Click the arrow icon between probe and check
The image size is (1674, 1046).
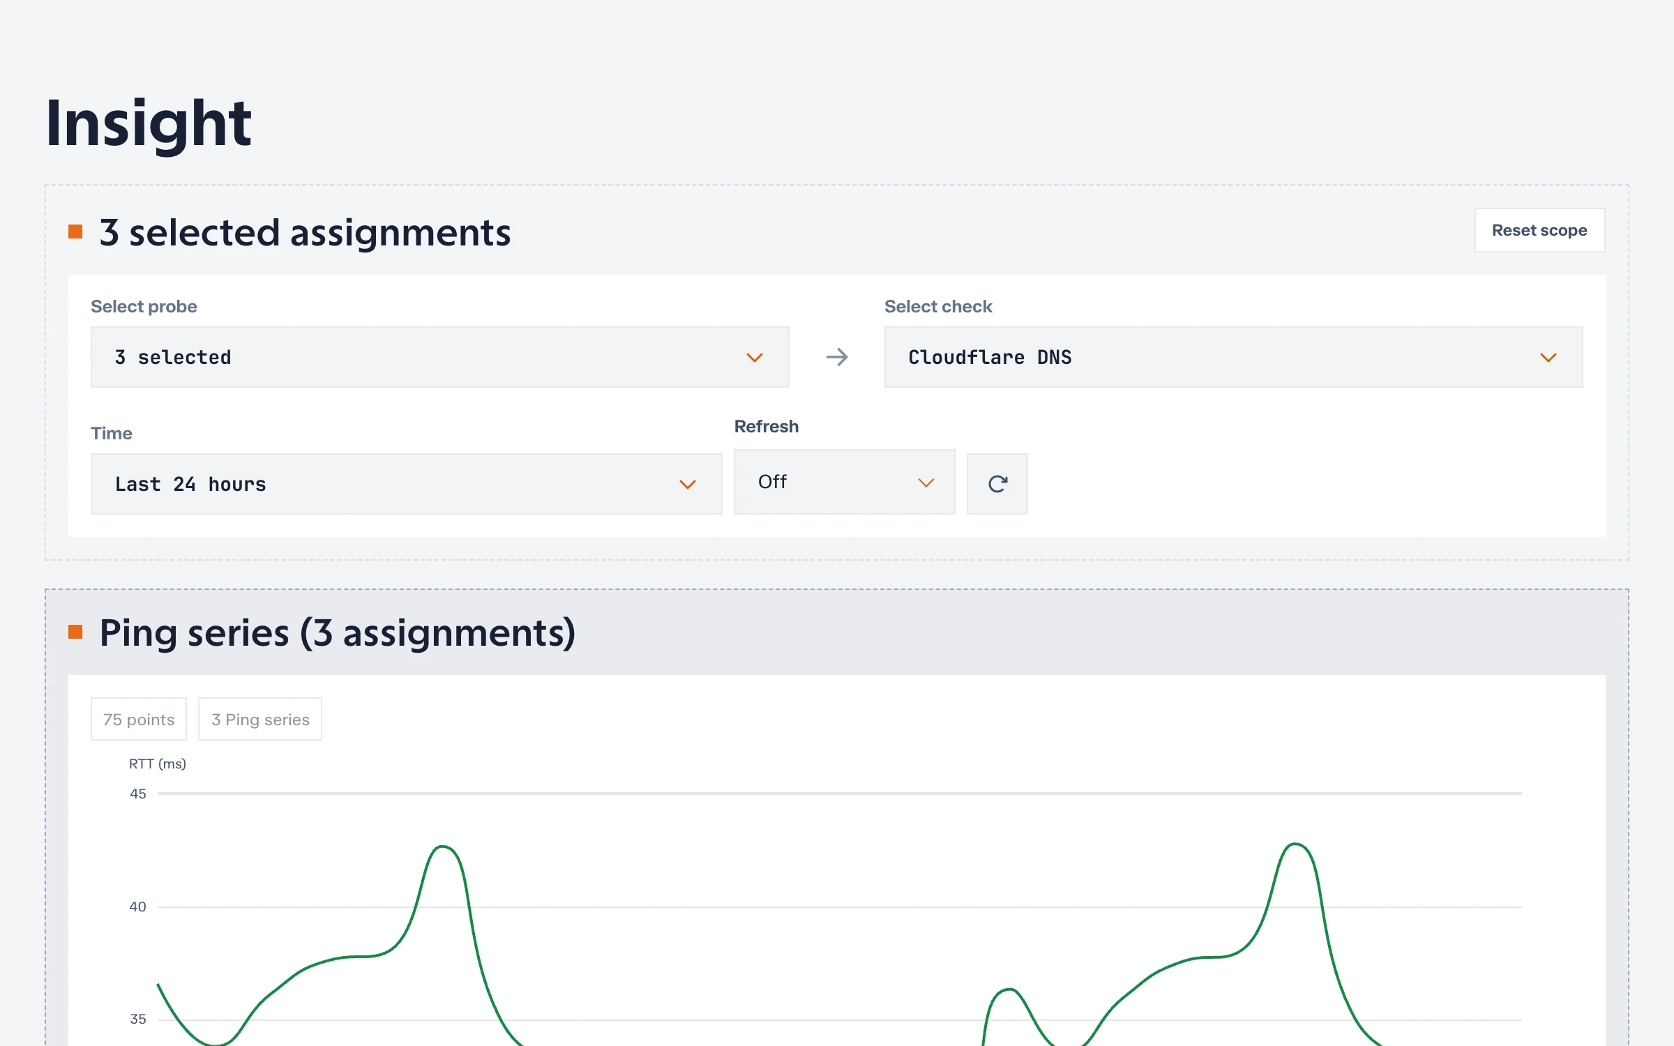point(837,357)
